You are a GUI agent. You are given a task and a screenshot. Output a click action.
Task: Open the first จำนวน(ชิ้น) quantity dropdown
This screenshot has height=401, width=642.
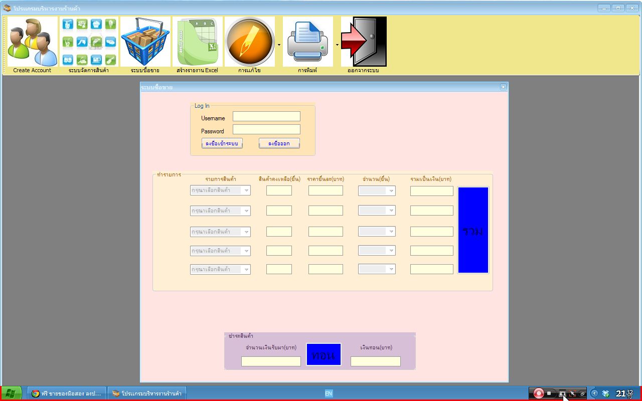[x=377, y=190]
